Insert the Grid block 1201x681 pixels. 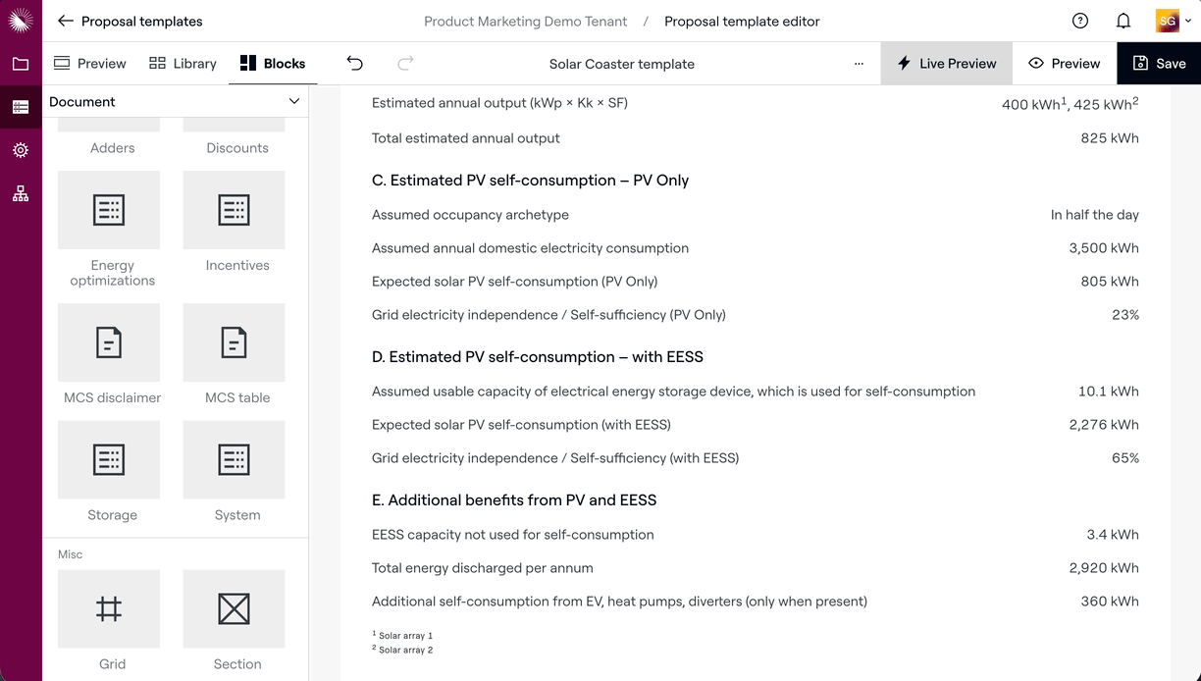pyautogui.click(x=109, y=609)
